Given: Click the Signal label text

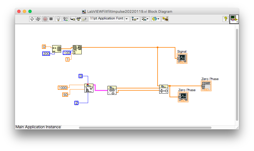Looking at the screenshot, I should [182, 52].
